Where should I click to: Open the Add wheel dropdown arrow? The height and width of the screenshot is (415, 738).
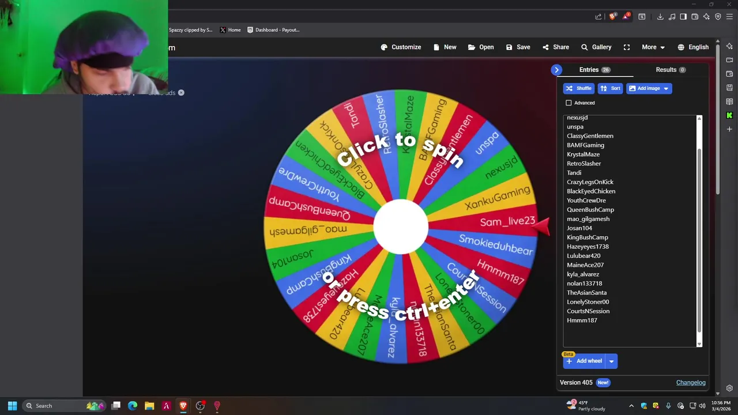(x=611, y=361)
